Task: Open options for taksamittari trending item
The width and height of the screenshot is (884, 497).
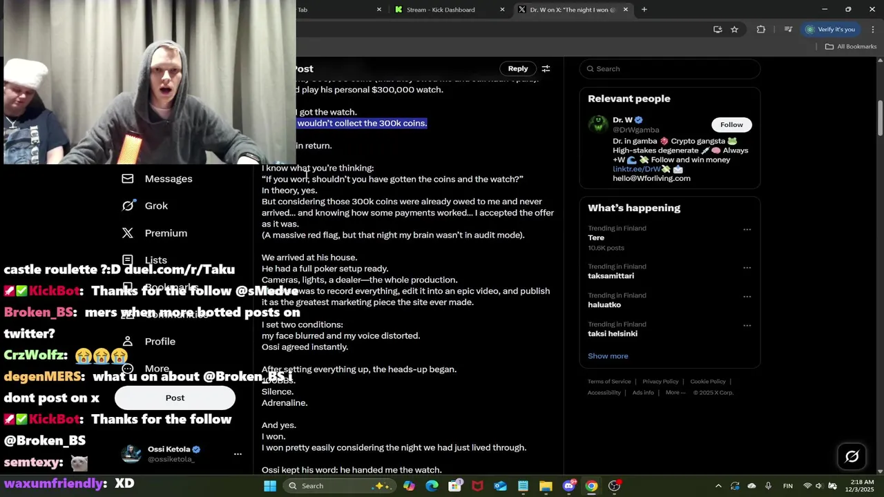Action: [747, 267]
